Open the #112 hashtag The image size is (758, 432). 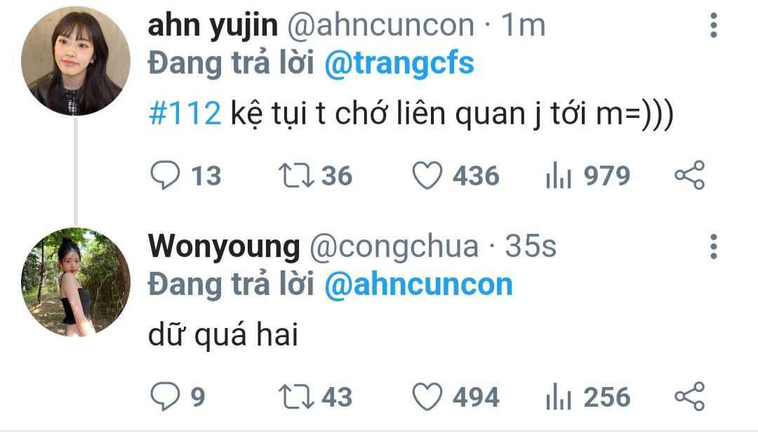point(185,114)
